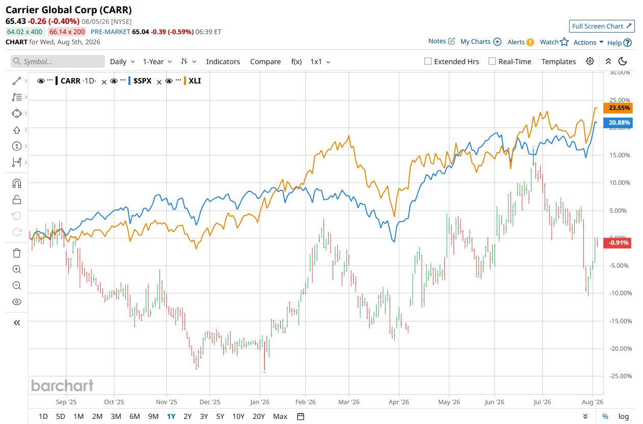Open the Indicators menu
Image resolution: width=643 pixels, height=424 pixels.
pos(223,61)
